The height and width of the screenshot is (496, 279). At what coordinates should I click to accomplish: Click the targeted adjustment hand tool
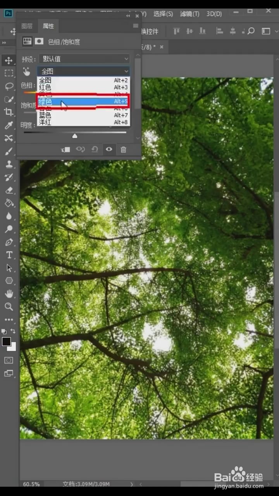pyautogui.click(x=26, y=71)
